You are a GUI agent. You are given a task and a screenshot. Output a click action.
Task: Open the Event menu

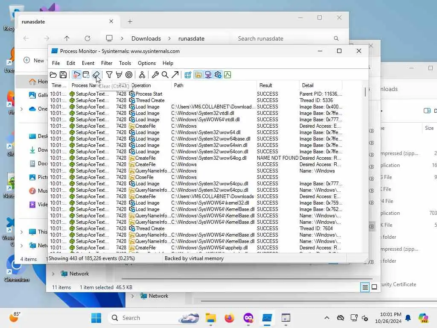[88, 63]
